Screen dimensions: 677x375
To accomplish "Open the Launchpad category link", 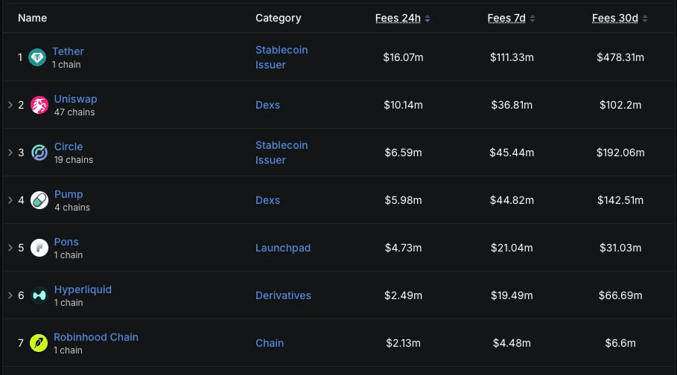I will coord(283,248).
